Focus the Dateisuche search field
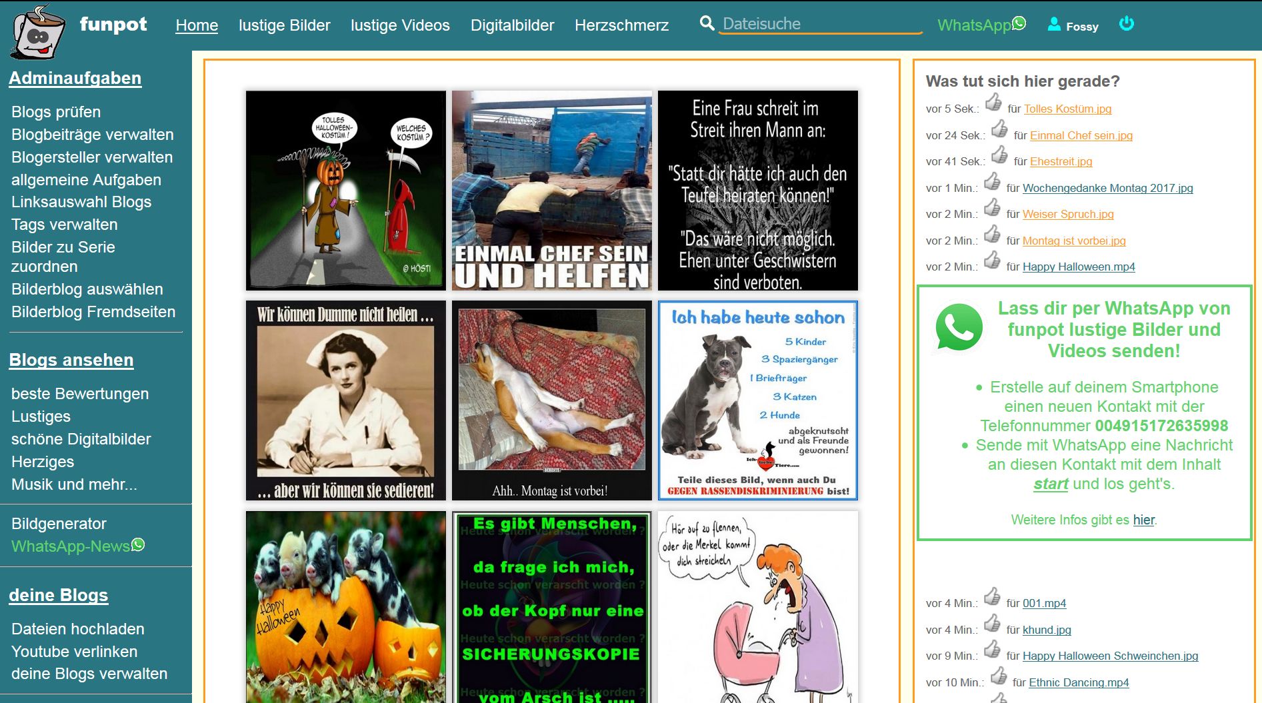Screen dimensions: 1262x703 820,24
